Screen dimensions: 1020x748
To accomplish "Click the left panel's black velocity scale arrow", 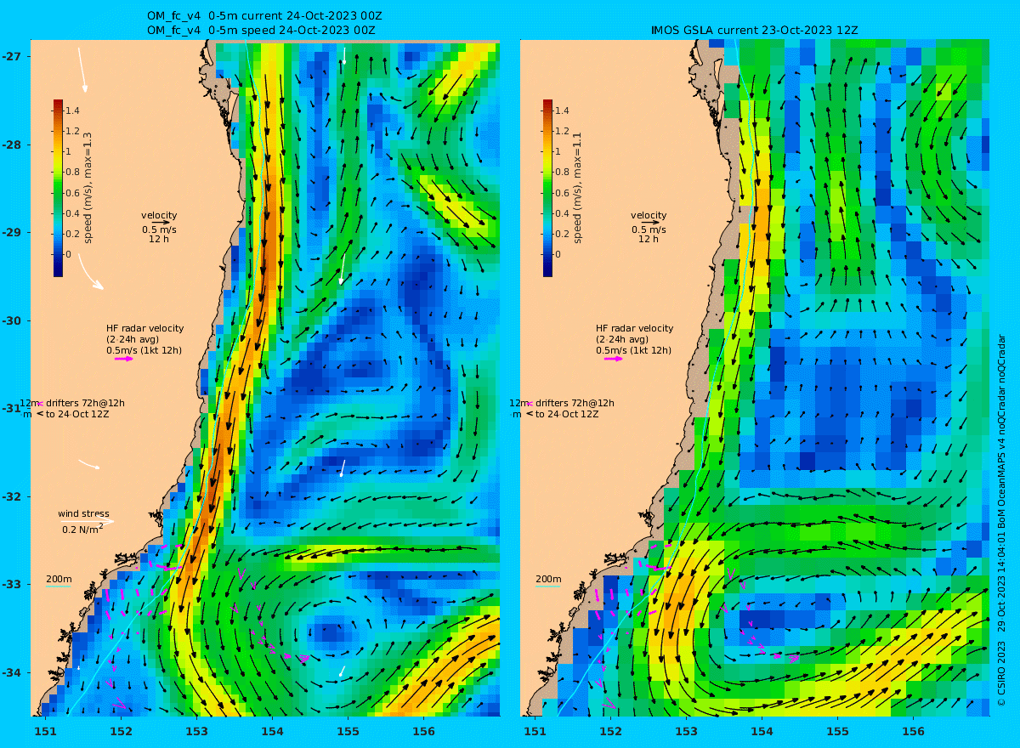I will point(161,223).
